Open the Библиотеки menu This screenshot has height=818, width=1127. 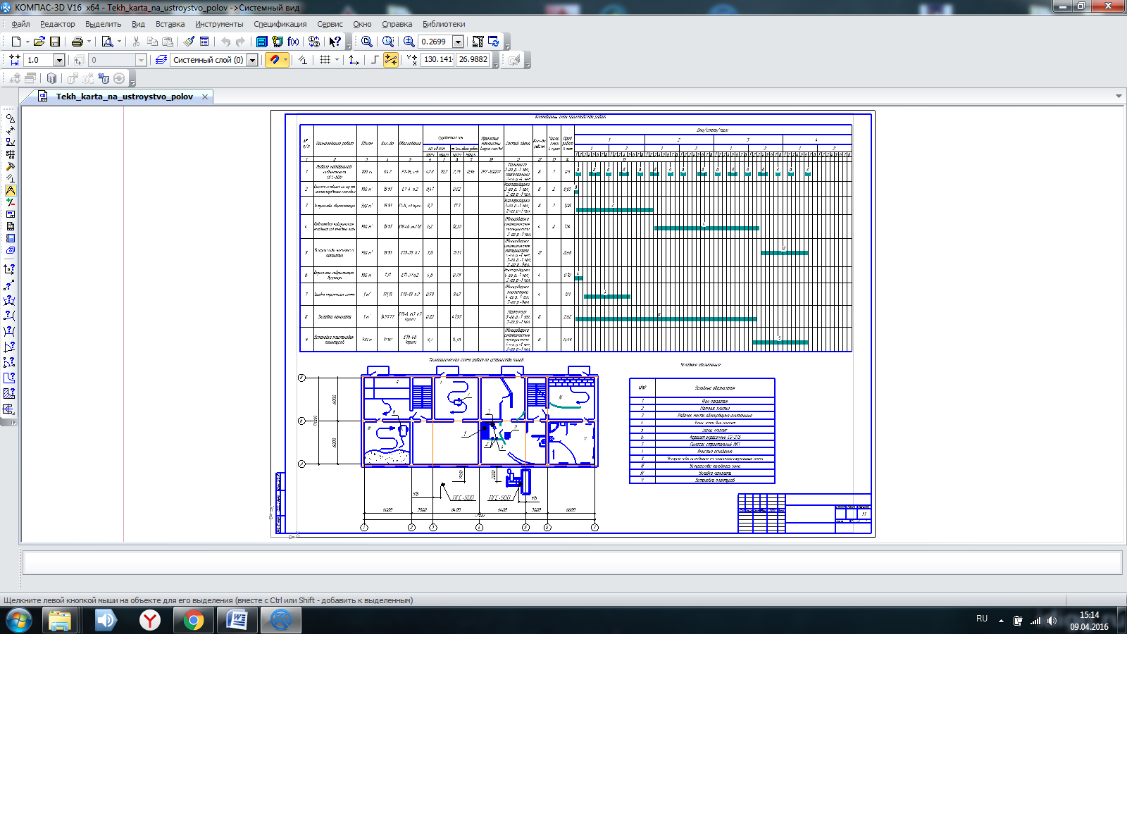click(444, 24)
